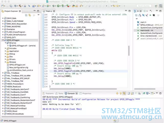
Task: Click the New C Source File icon
Action: [x=43, y=6]
